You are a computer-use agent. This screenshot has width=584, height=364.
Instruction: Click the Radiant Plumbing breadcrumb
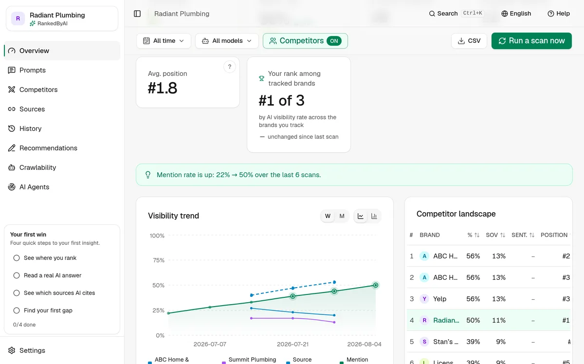(182, 14)
